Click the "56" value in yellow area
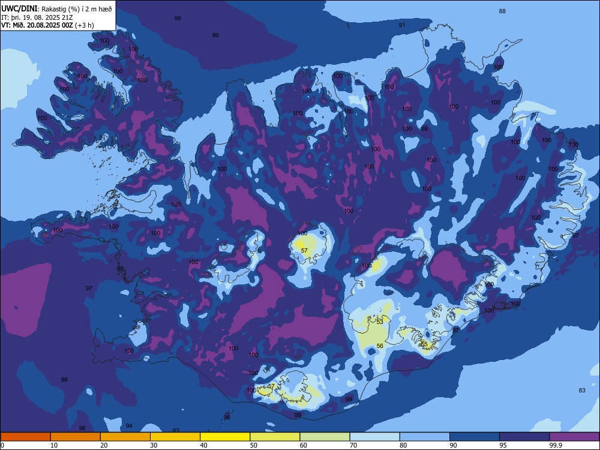 pos(380,346)
